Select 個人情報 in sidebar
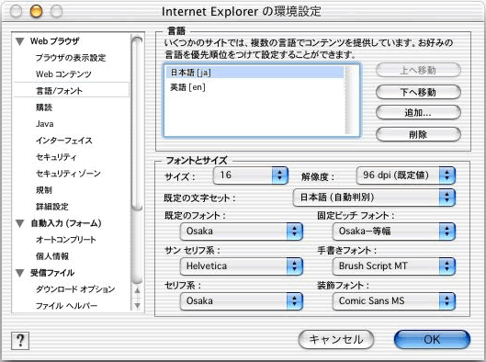The height and width of the screenshot is (362, 486). click(x=52, y=256)
